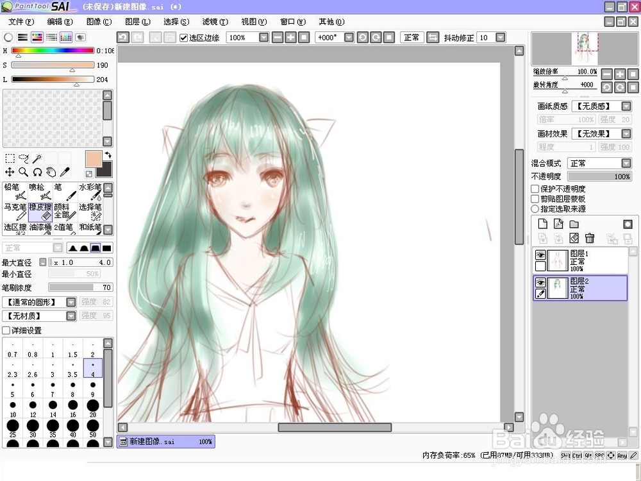Select the zoom magnifier tool
This screenshot has height=481, width=641.
24,172
